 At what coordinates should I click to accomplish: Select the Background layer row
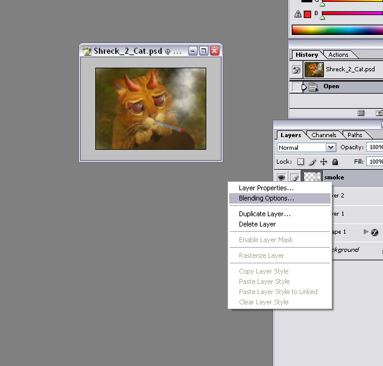(x=357, y=250)
